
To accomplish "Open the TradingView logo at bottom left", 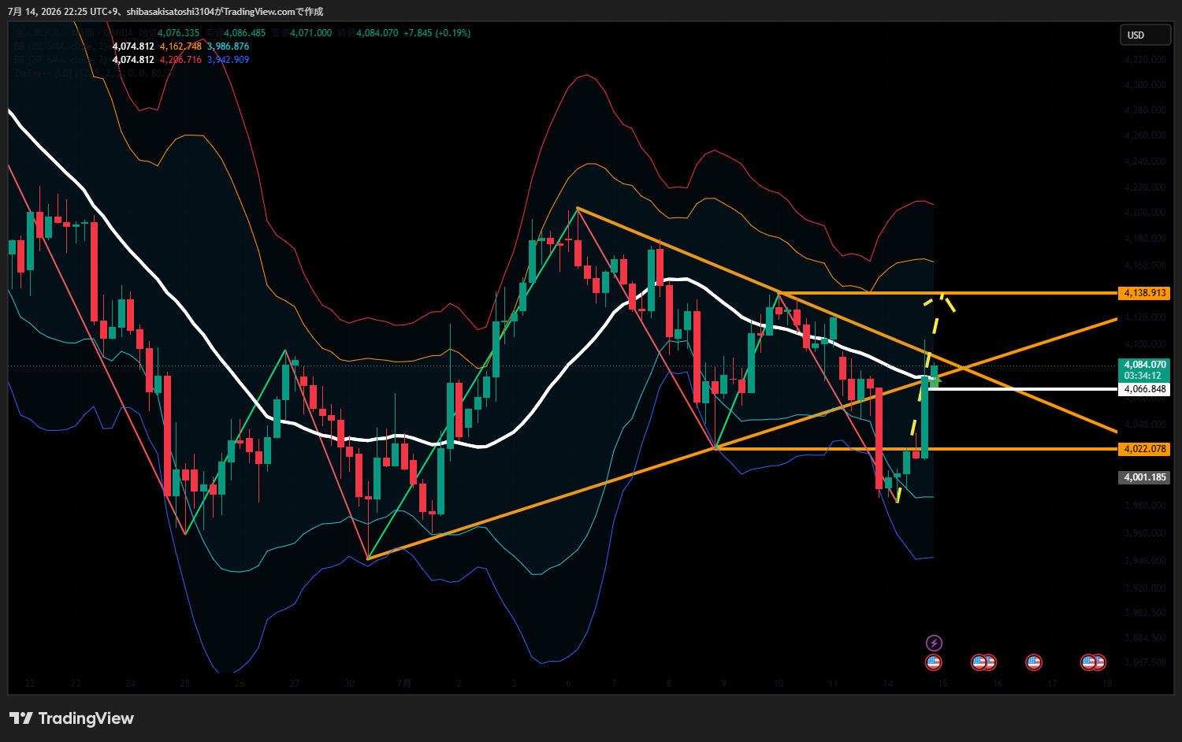I will (x=72, y=718).
